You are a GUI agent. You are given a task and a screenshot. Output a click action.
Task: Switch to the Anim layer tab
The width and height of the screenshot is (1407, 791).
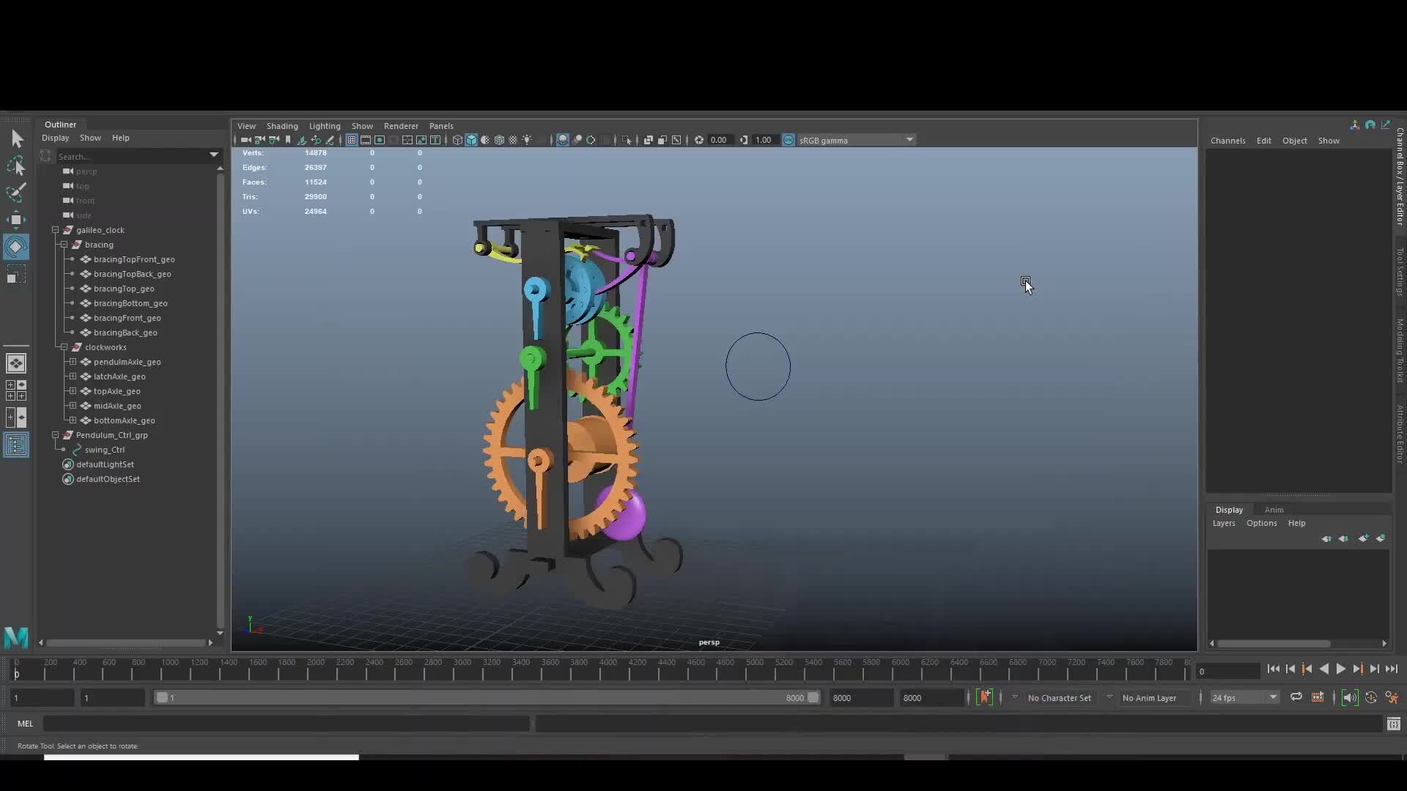point(1274,510)
